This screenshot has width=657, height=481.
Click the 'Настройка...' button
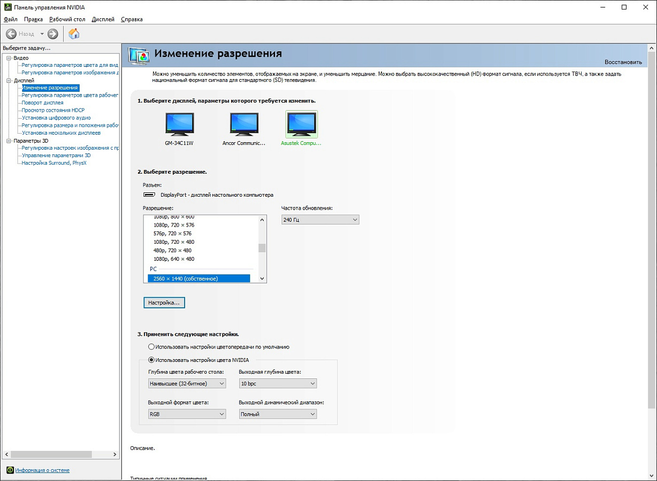click(x=164, y=302)
